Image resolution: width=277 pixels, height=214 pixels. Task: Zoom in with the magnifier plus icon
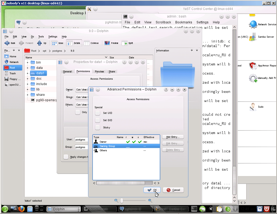(150, 201)
